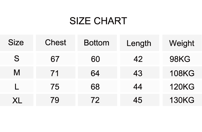Image resolution: width=202 pixels, height=132 pixels.
Task: Click chest value 79 in XL row
Action: point(55,100)
